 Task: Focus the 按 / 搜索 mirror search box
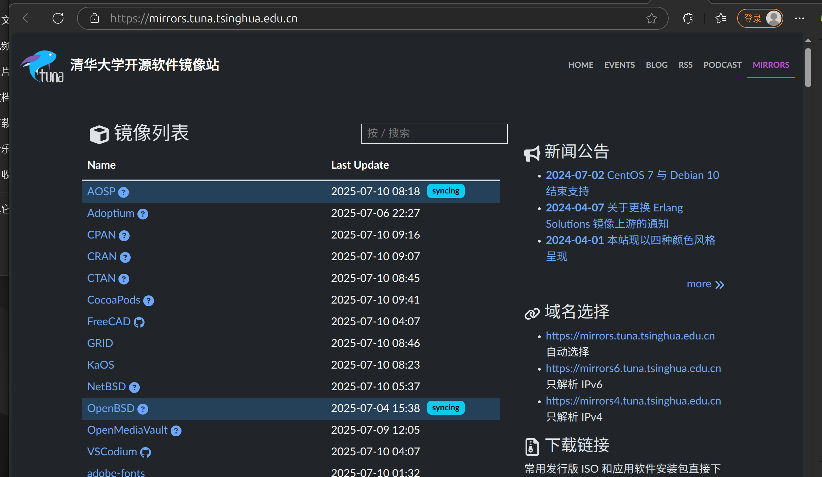(434, 133)
